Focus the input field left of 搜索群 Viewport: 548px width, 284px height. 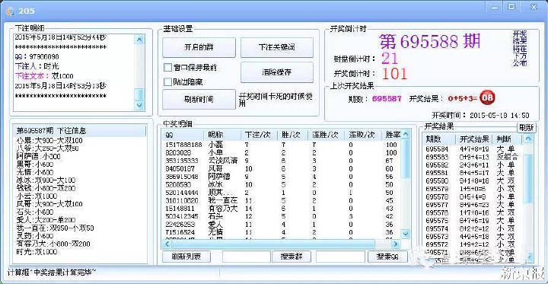tap(247, 257)
